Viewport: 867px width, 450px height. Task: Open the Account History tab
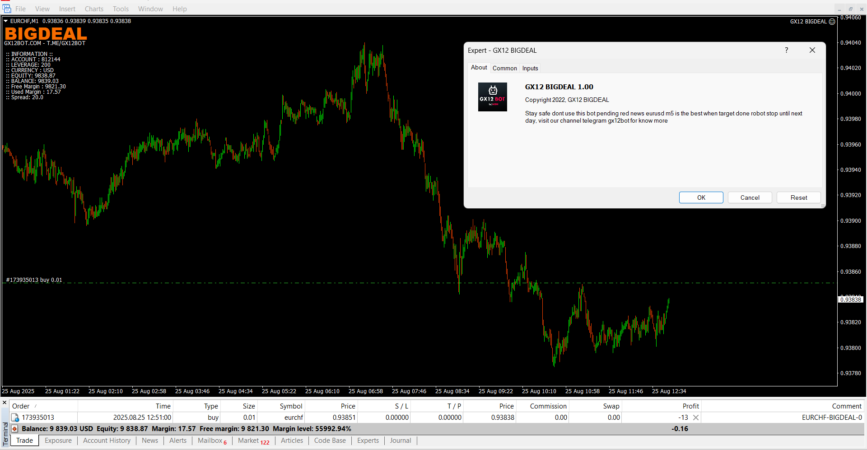pos(107,441)
